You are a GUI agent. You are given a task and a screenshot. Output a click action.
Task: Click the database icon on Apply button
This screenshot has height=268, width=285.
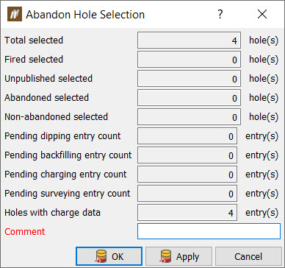pyautogui.click(x=166, y=257)
